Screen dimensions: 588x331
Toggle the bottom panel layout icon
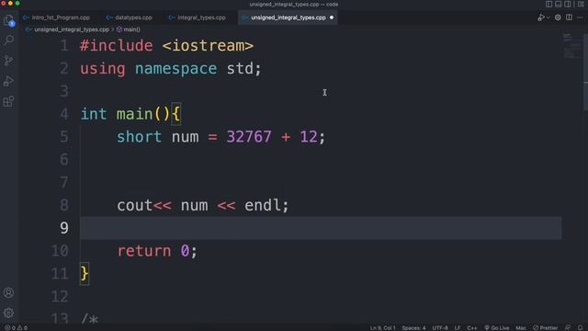[558, 4]
